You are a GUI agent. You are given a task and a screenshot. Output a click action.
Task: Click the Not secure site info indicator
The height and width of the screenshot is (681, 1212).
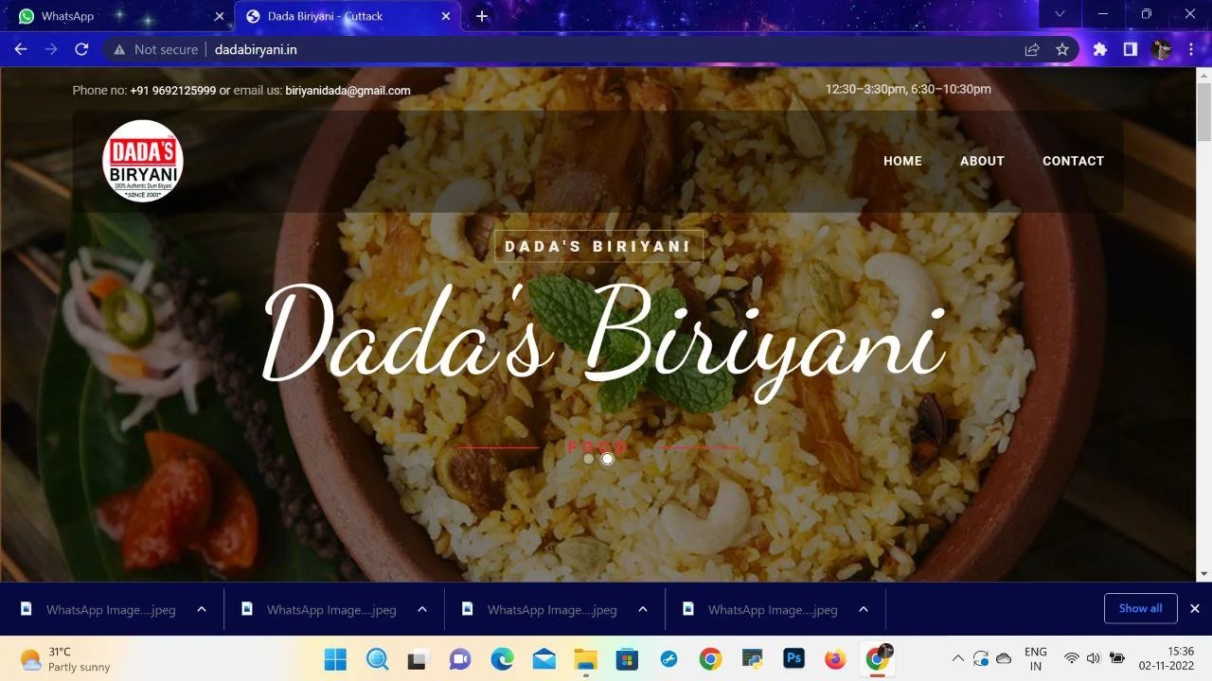156,49
